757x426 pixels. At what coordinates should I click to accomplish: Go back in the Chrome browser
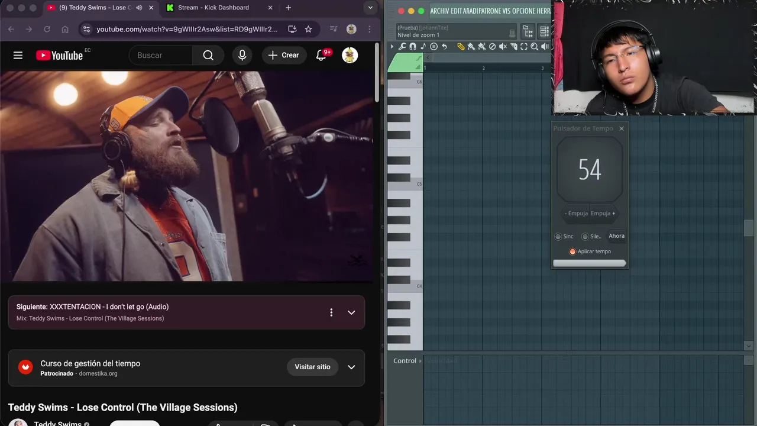click(x=11, y=29)
